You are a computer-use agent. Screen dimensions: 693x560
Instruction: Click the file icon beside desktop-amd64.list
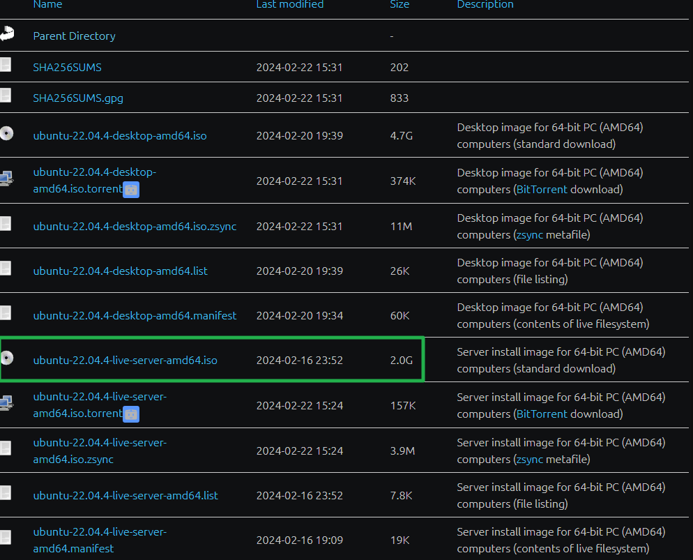point(6,268)
